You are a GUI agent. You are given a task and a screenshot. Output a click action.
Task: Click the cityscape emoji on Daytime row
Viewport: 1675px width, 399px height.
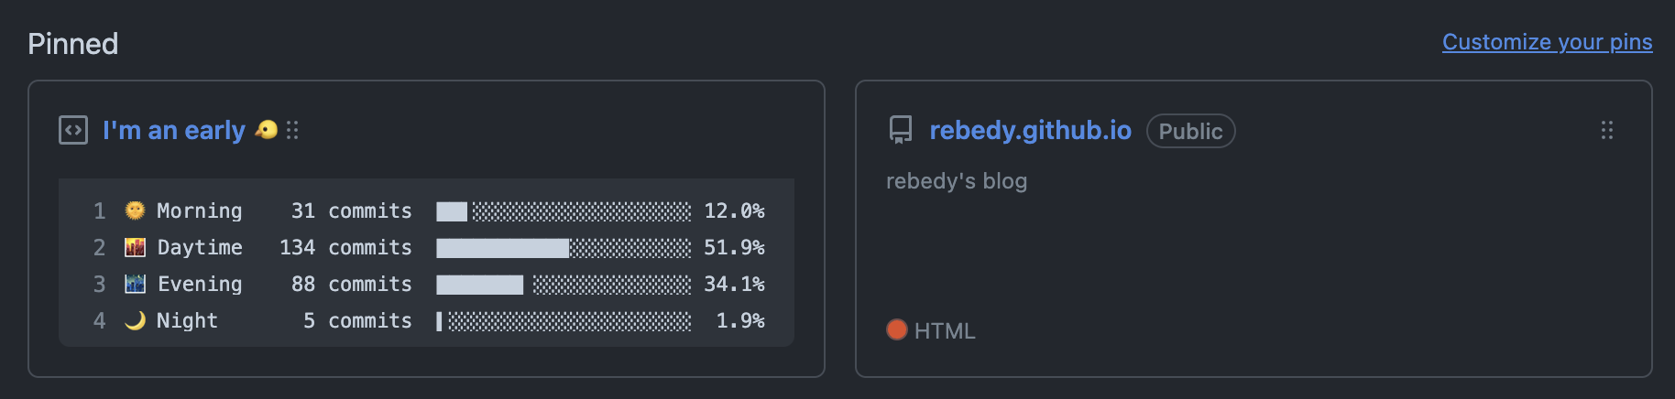click(x=135, y=247)
